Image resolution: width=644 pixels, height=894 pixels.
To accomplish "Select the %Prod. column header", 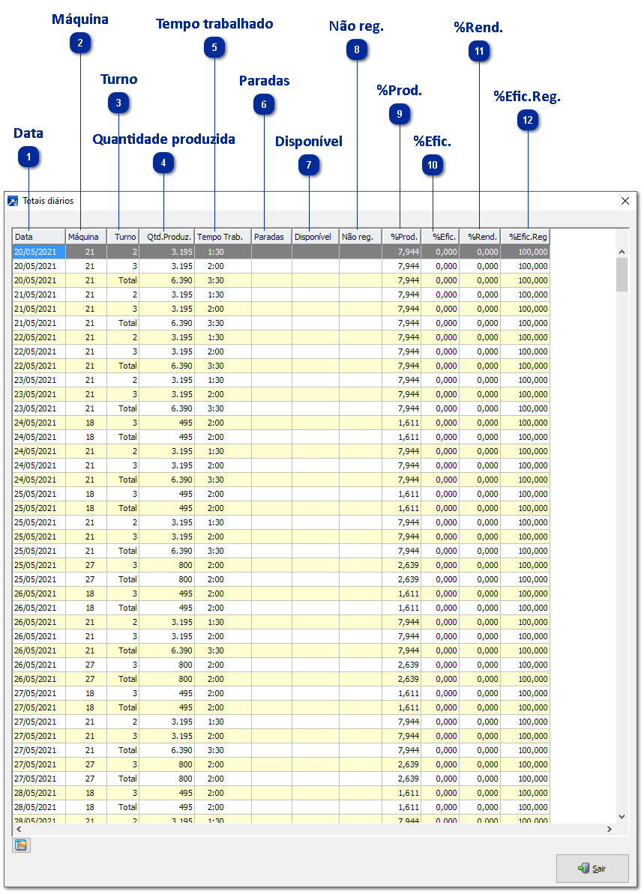I will point(401,237).
